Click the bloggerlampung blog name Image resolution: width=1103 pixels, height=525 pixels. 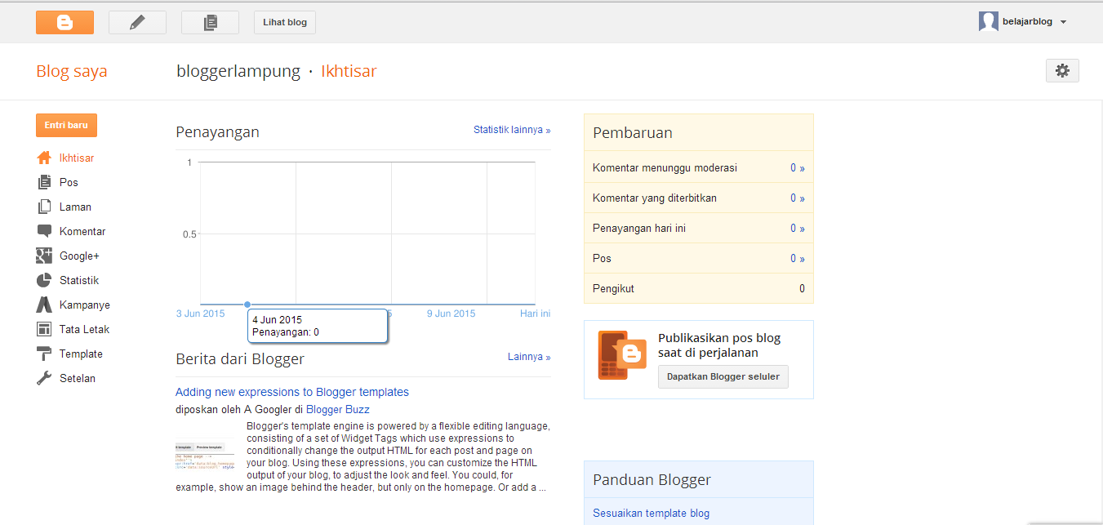tap(238, 71)
